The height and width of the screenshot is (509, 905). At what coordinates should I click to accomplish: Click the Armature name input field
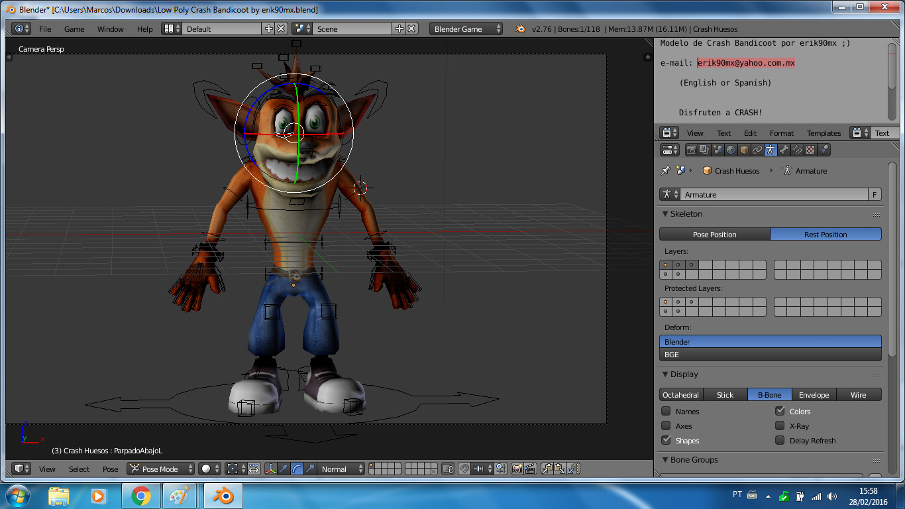click(774, 195)
